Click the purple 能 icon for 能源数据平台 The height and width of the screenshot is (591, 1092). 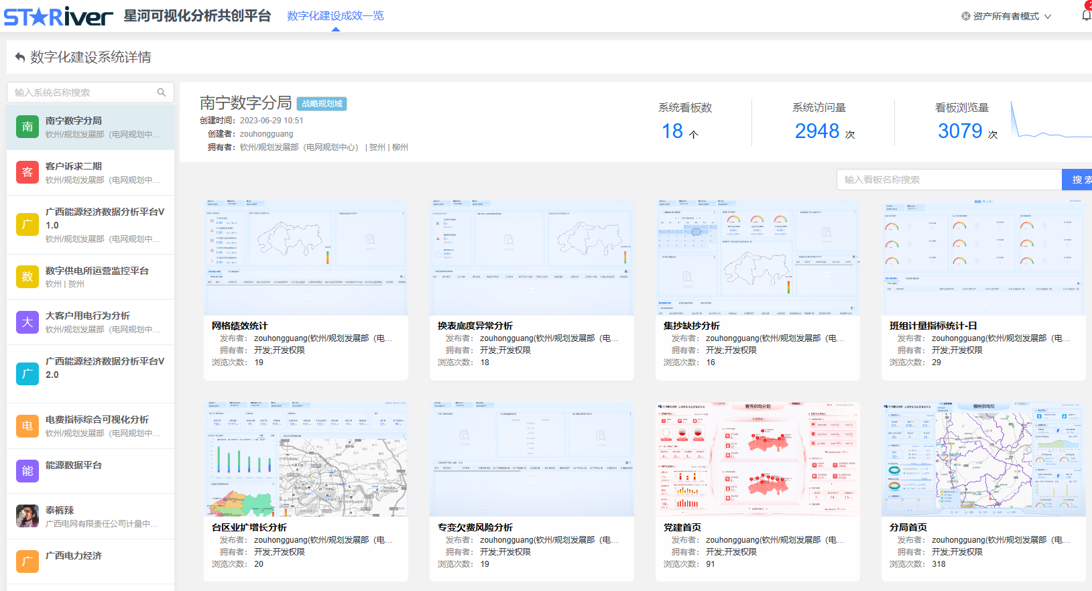[27, 471]
